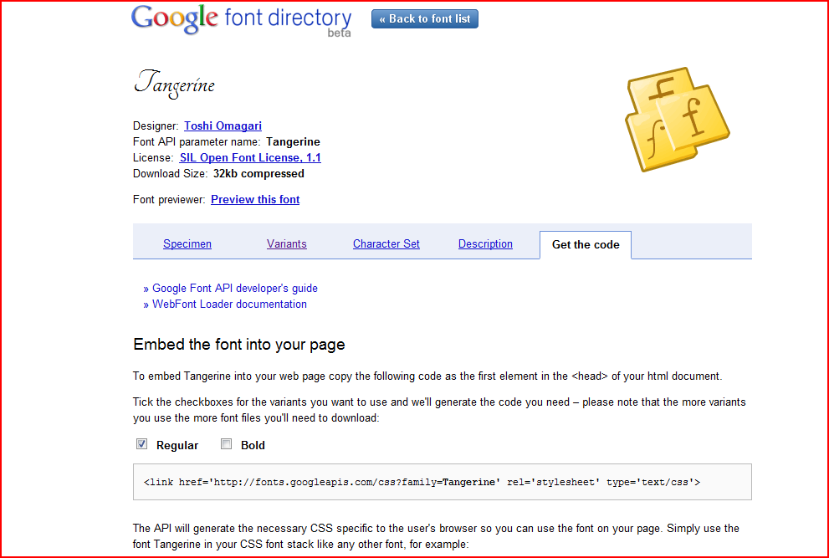The width and height of the screenshot is (829, 558).
Task: Click the Tangerine font title specimen
Action: (x=174, y=84)
